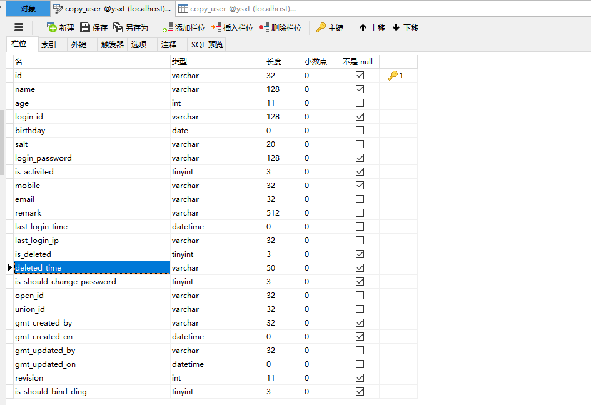
Task: Toggle not-null checkbox for login_password
Action: (360, 158)
